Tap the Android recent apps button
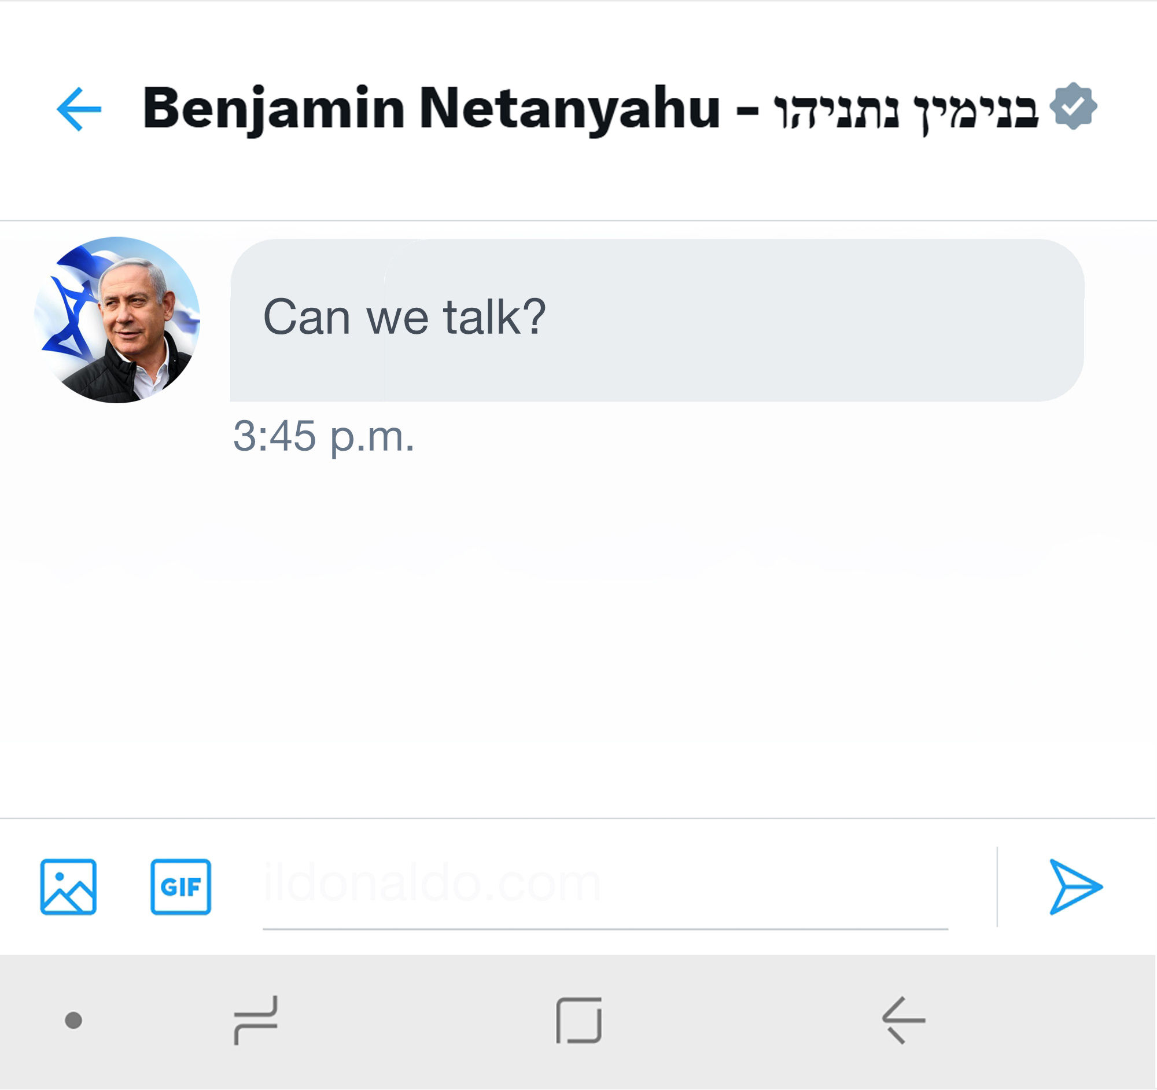The image size is (1157, 1090). click(256, 1020)
